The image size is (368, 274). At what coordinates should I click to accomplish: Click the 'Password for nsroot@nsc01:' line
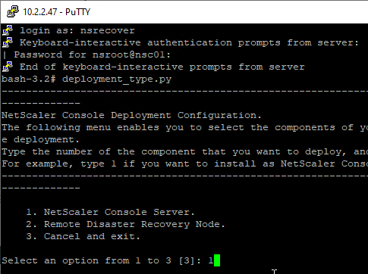click(x=93, y=54)
